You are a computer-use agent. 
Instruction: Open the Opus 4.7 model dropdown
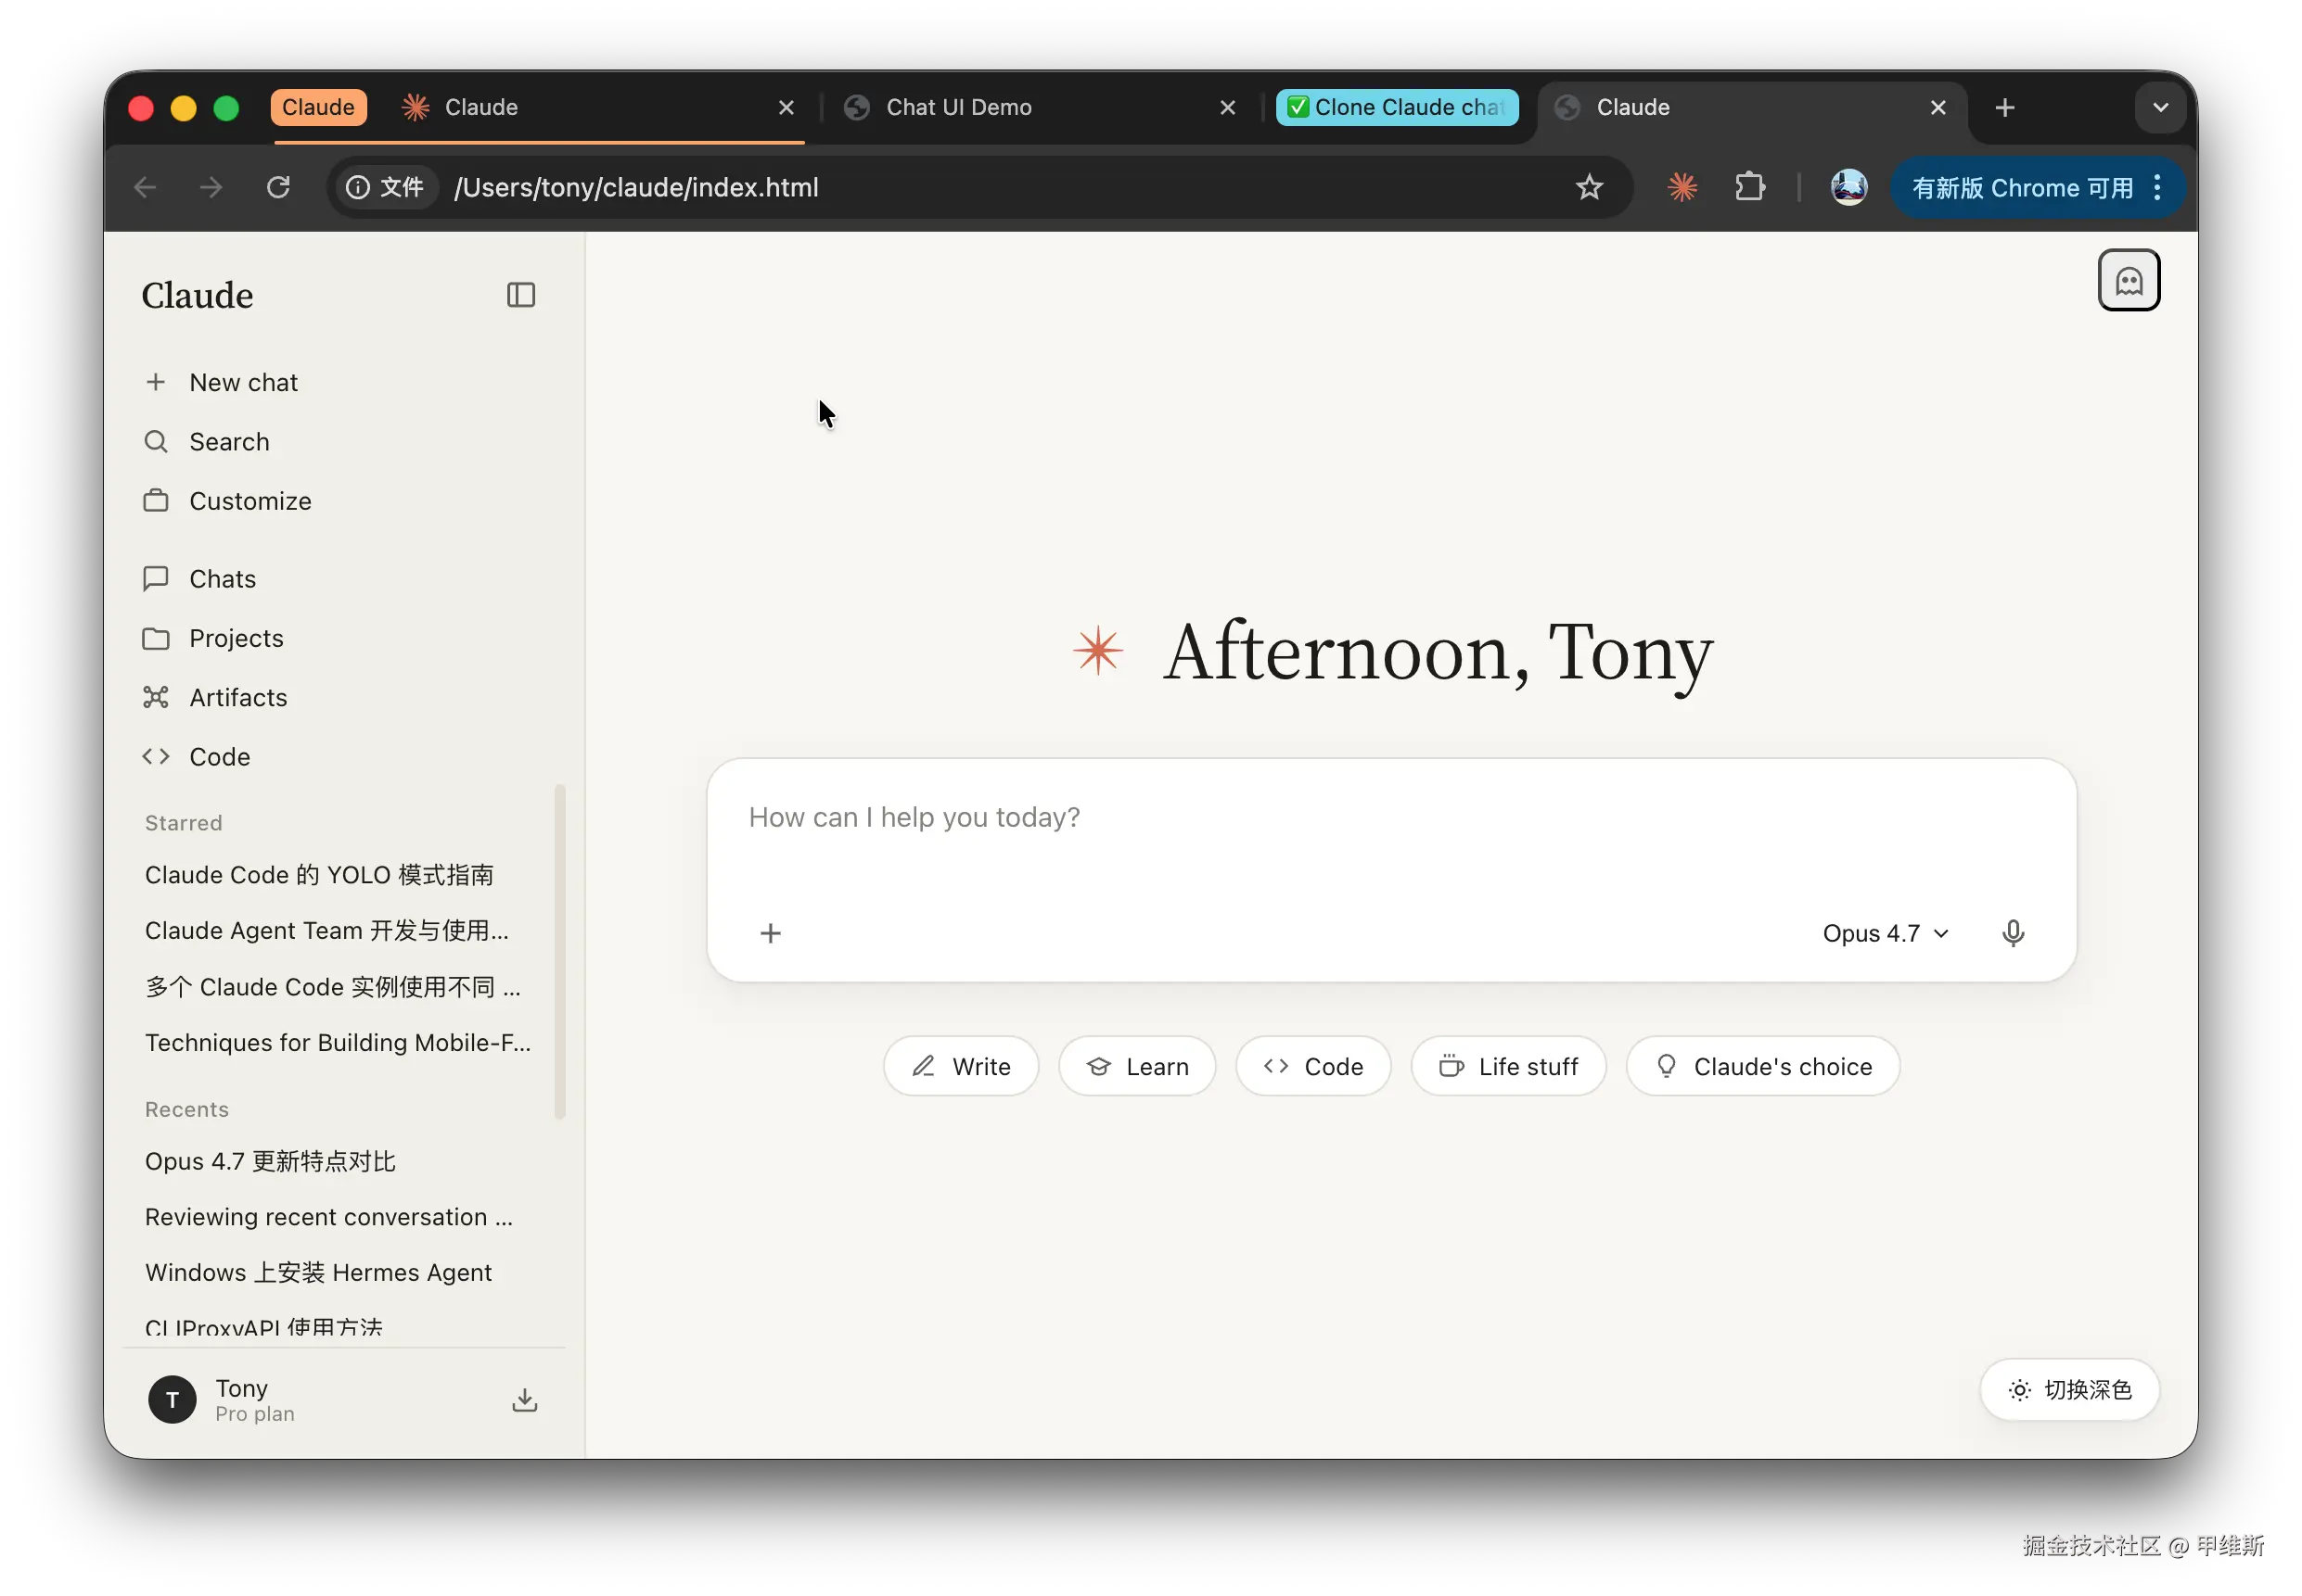(x=1885, y=933)
